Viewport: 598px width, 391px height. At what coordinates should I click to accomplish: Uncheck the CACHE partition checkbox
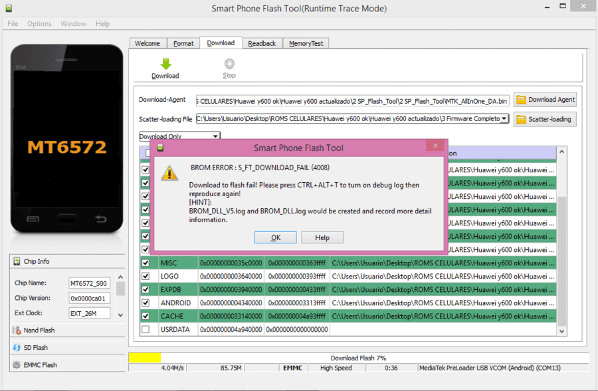[146, 316]
